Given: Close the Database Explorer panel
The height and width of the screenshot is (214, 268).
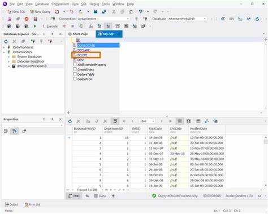Looking at the screenshot, I should [x=60, y=34].
